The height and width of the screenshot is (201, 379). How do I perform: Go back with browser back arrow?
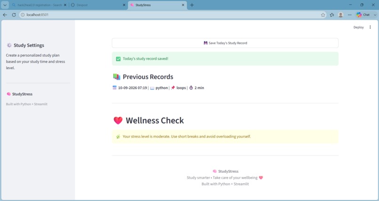click(5, 15)
